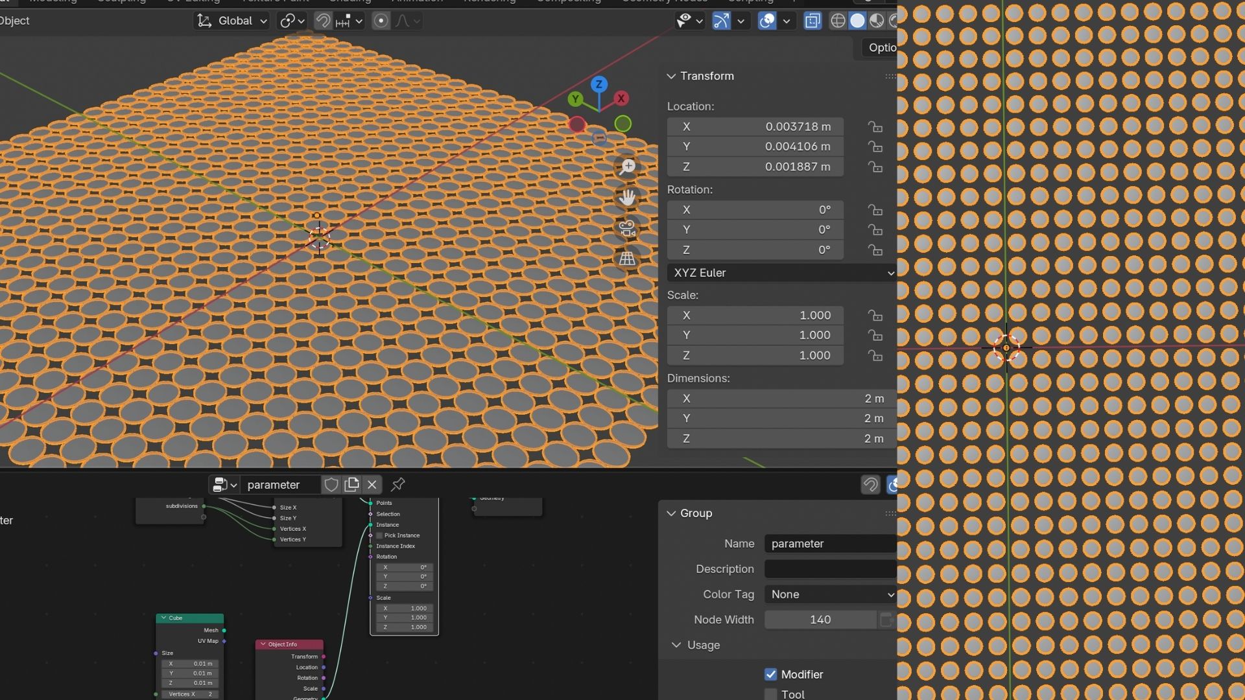Unlink the parameter node group
1245x700 pixels.
click(372, 484)
